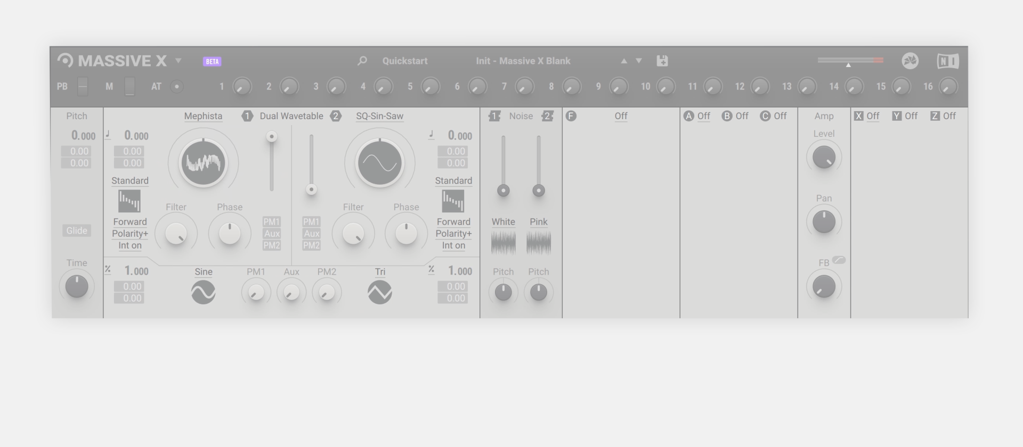Click the Glide Time knob
Screen dimensions: 1023x447
pos(77,287)
